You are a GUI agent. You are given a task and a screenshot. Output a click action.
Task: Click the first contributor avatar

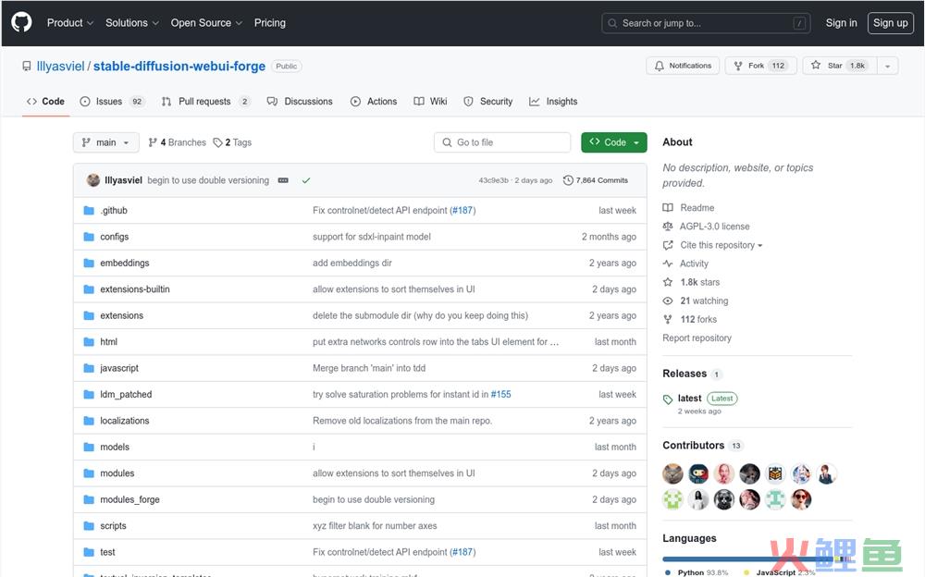point(672,473)
